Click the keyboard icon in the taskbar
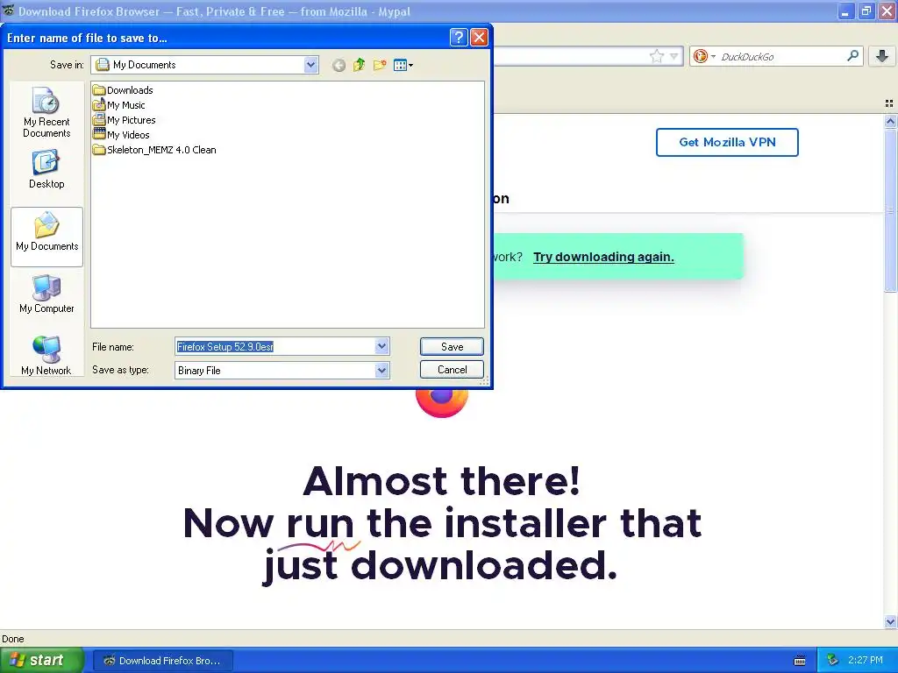This screenshot has width=898, height=673. click(800, 661)
